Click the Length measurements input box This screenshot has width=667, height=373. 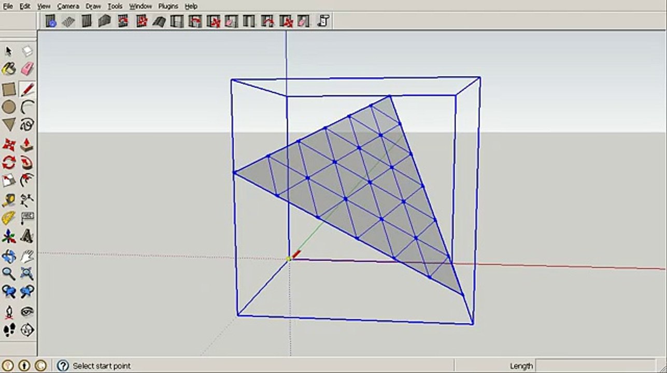pos(595,366)
